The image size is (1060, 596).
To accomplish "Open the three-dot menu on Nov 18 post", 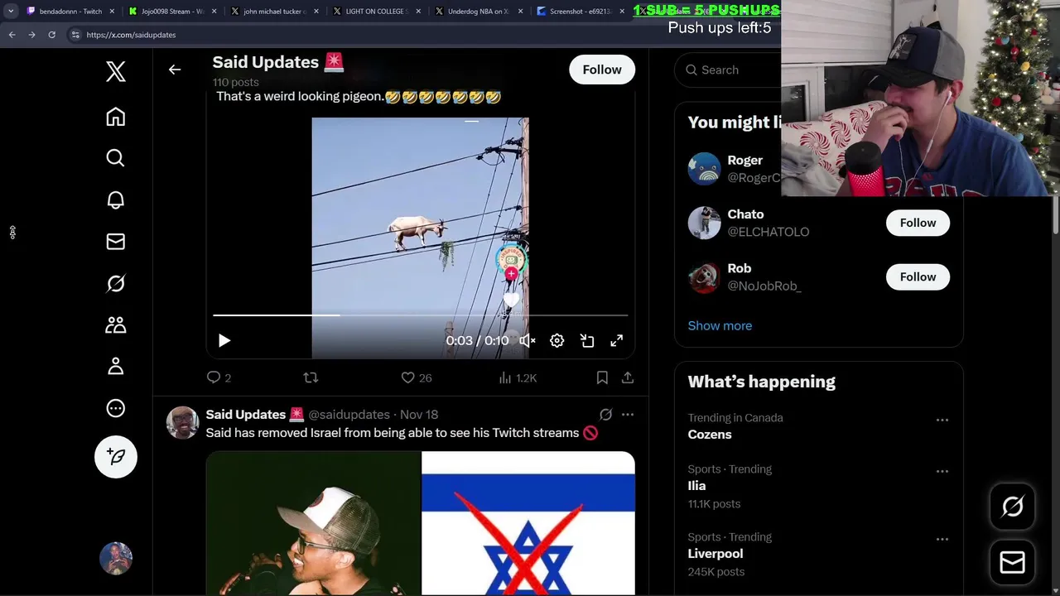I will point(628,415).
